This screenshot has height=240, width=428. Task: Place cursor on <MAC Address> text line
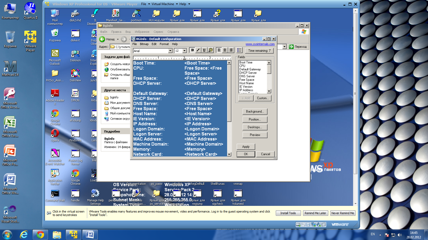click(x=201, y=139)
